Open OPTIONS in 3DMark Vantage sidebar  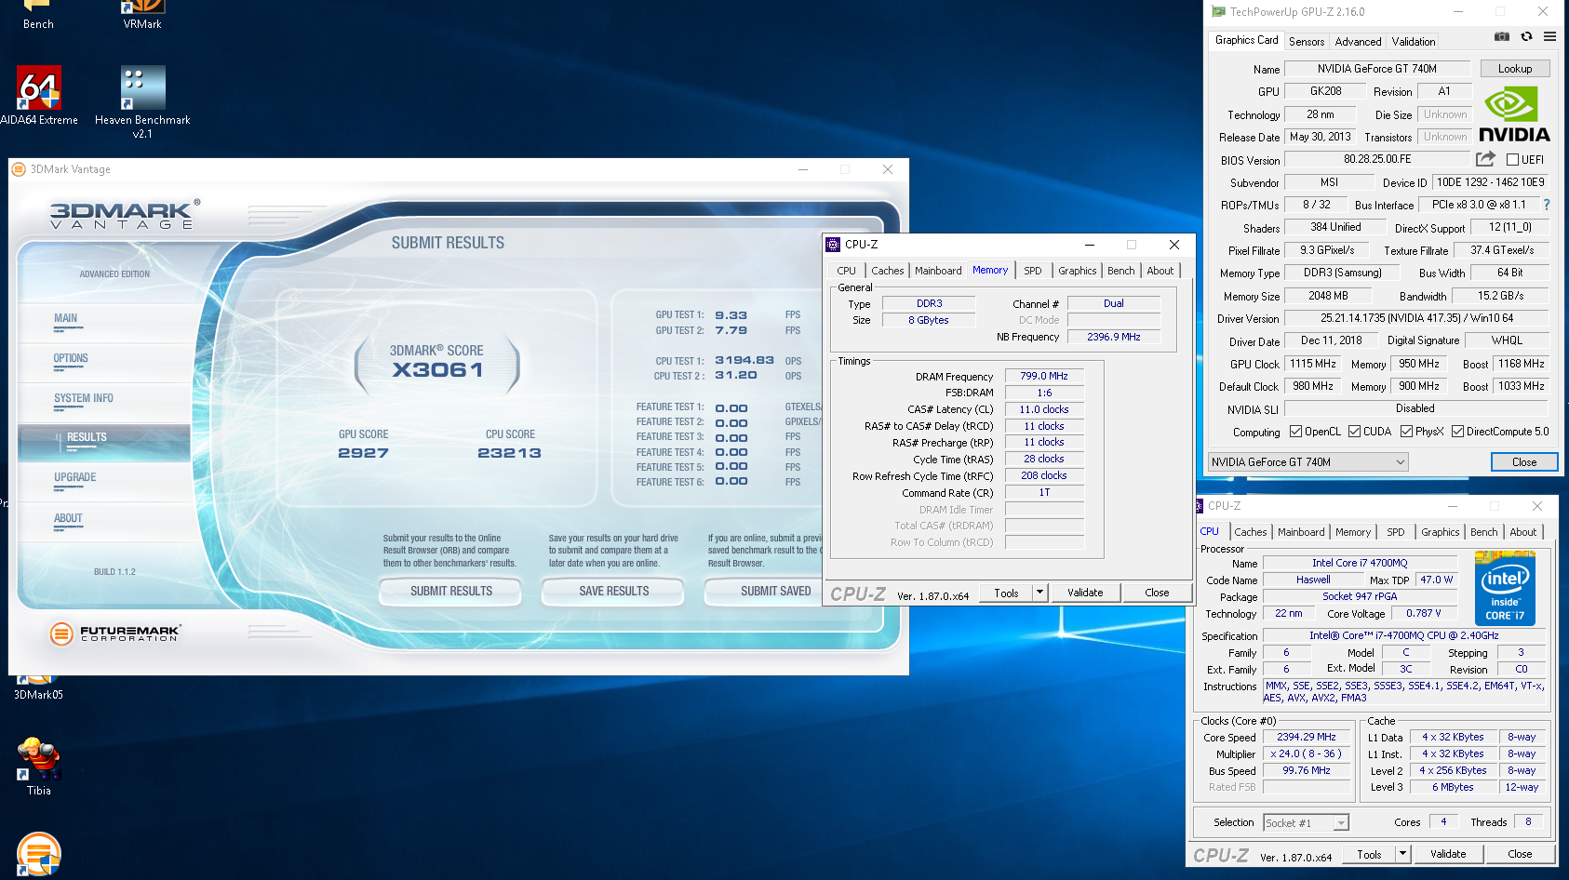pos(104,362)
